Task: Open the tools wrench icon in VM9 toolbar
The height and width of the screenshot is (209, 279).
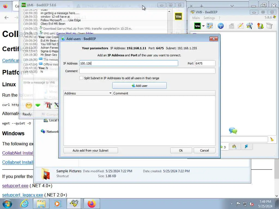Action: (x=250, y=26)
